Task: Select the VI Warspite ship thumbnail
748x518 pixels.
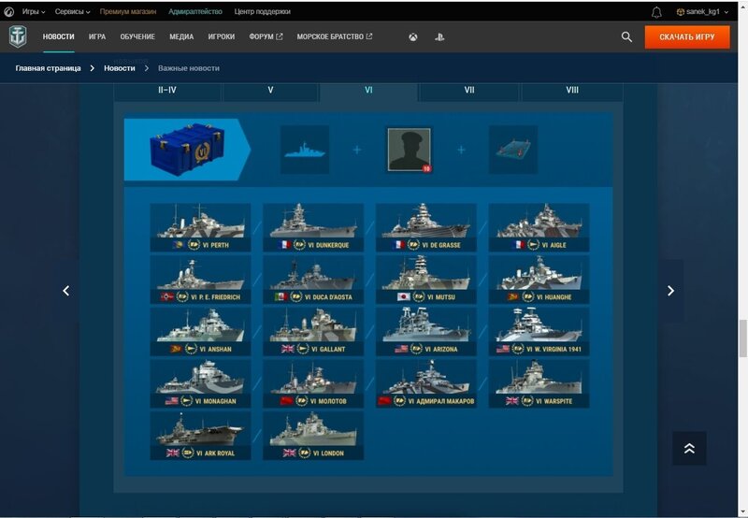Action: pyautogui.click(x=539, y=383)
